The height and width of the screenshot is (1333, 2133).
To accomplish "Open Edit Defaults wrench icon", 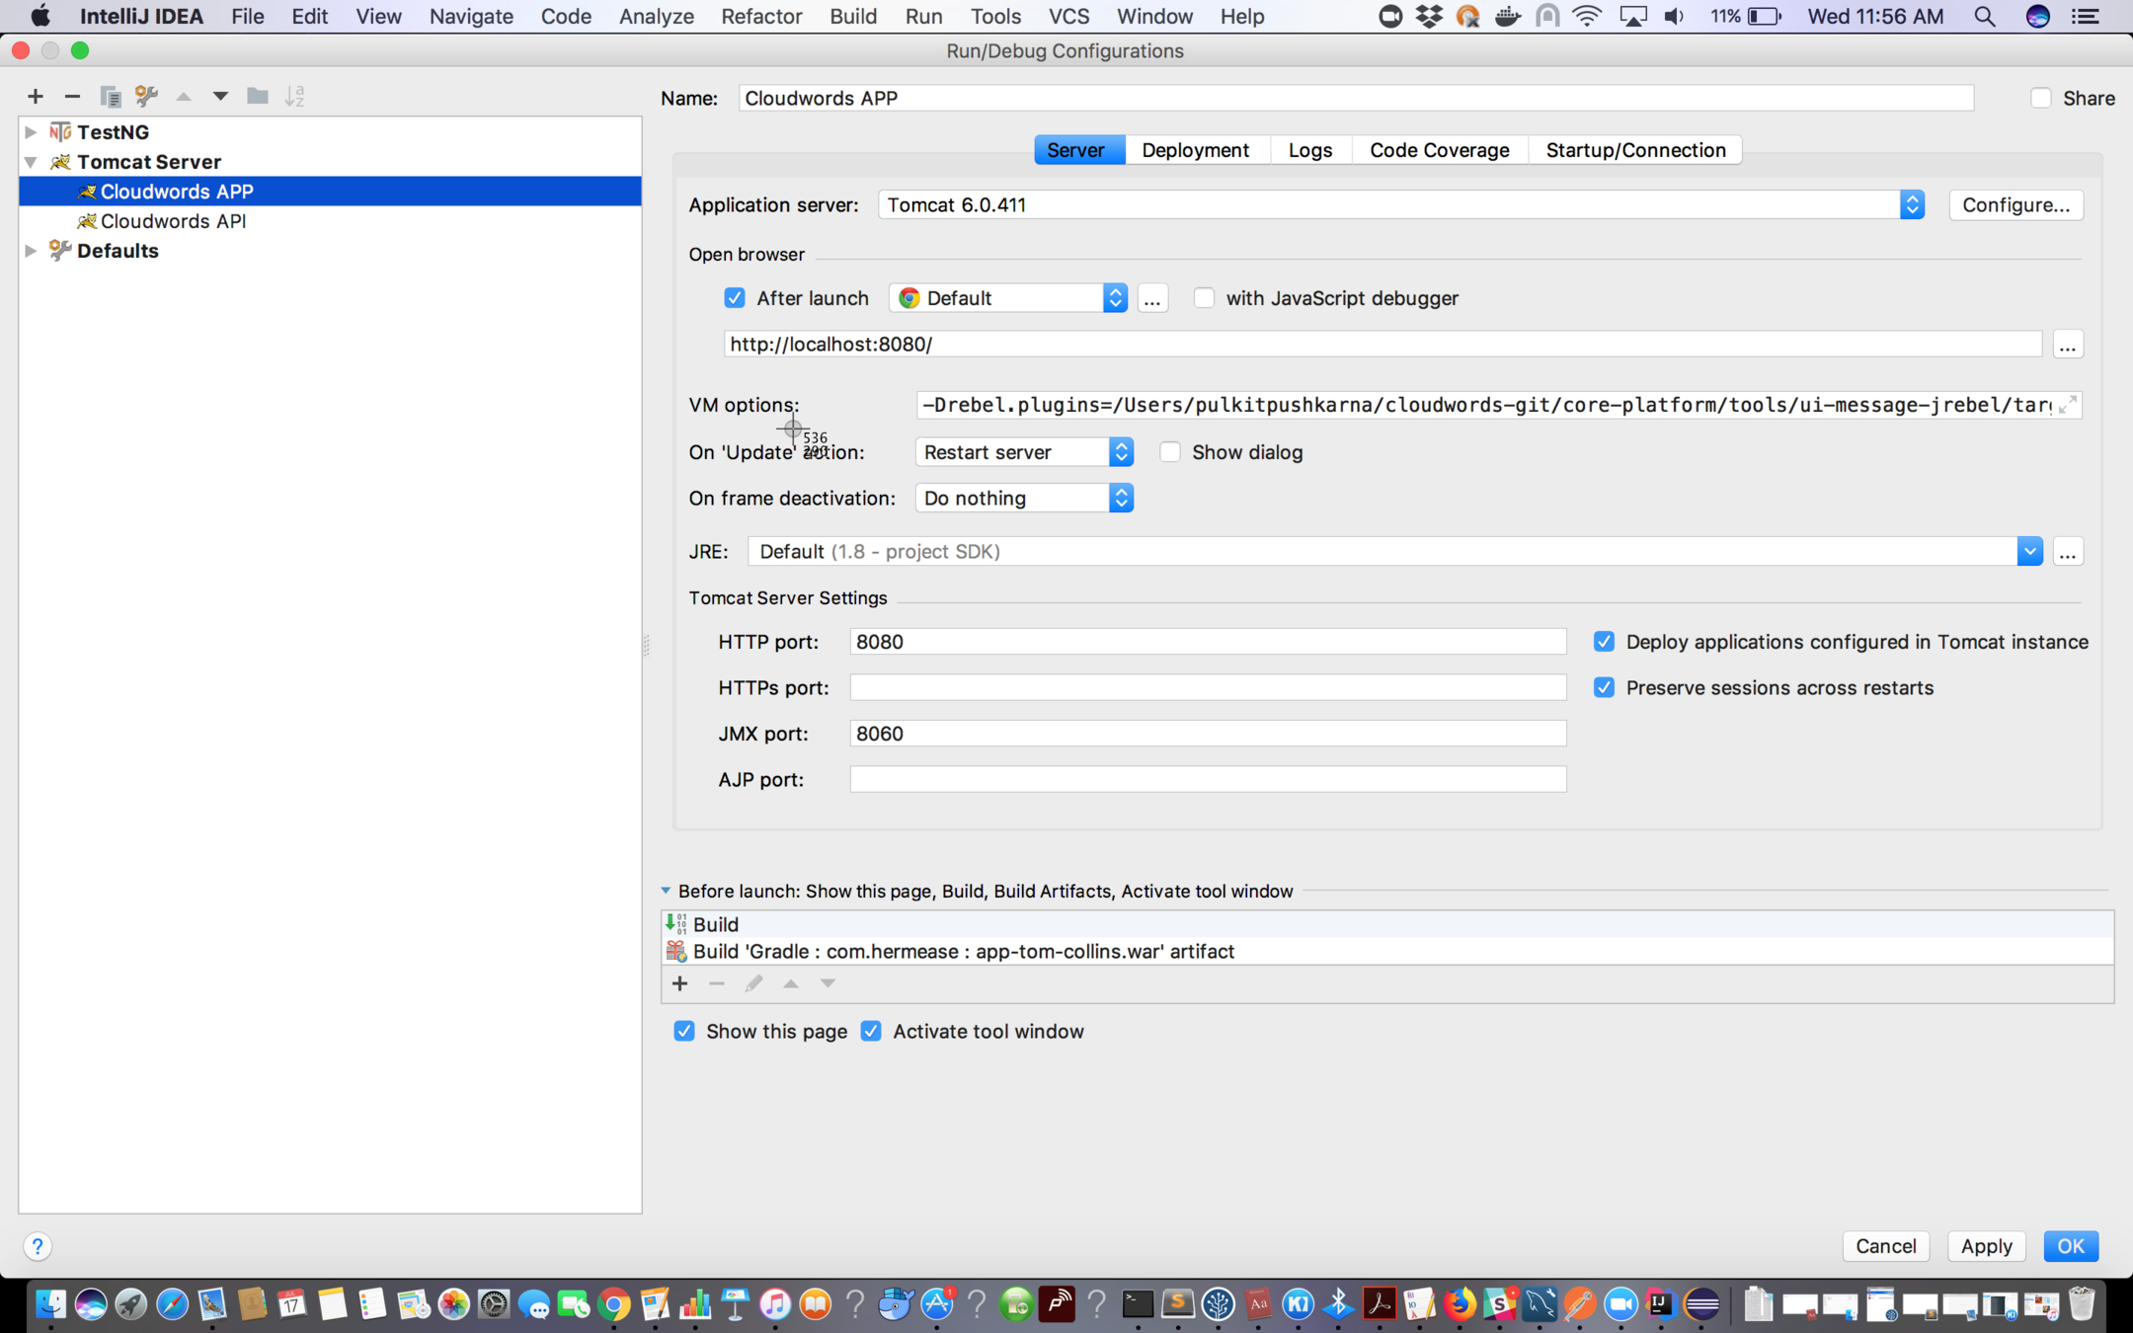I will click(x=146, y=96).
